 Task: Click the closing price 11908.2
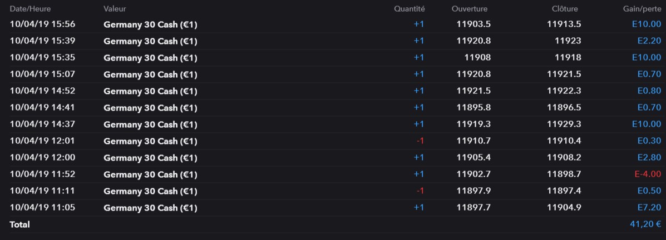click(564, 158)
